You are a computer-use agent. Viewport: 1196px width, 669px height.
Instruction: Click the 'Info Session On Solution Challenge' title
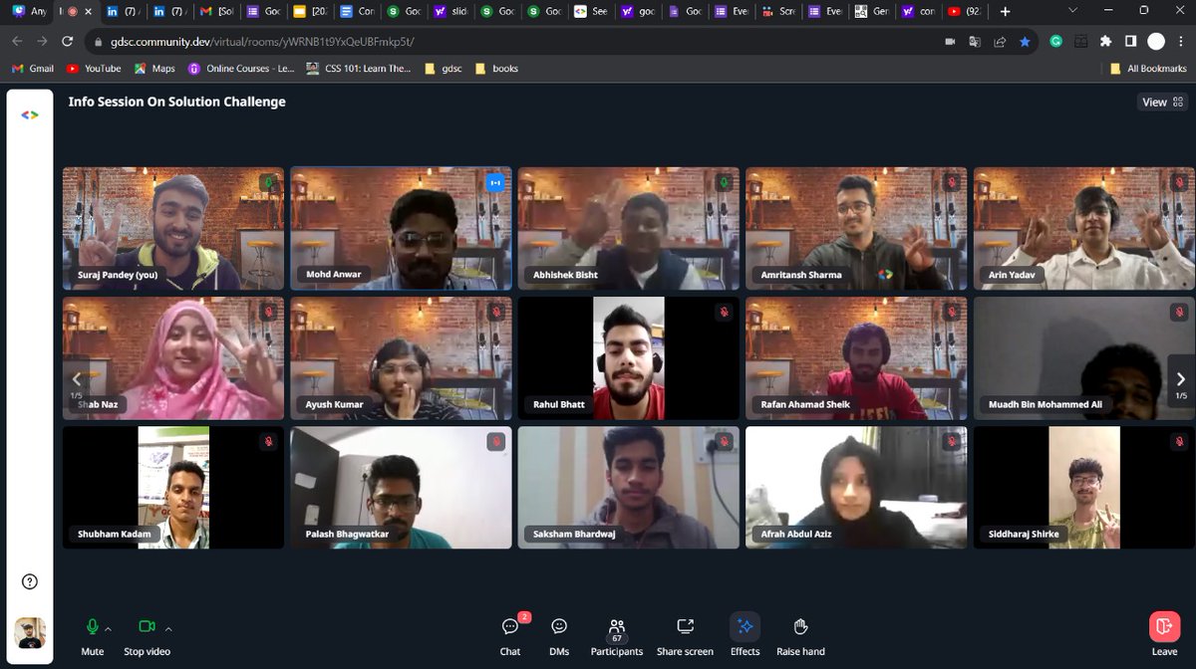(176, 102)
